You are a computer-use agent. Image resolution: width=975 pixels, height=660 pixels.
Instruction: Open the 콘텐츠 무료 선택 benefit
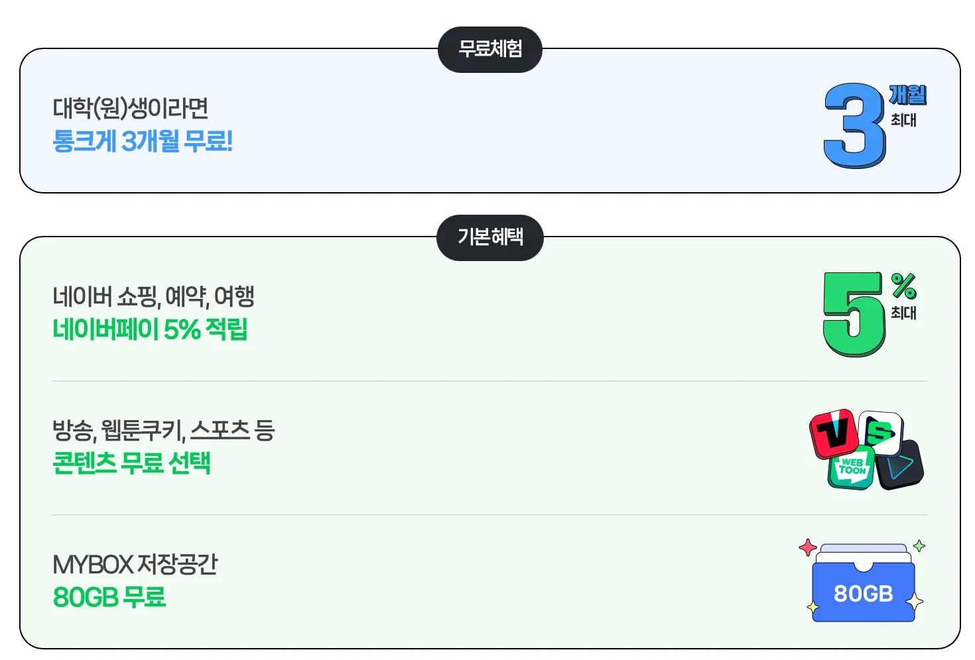pos(131,463)
